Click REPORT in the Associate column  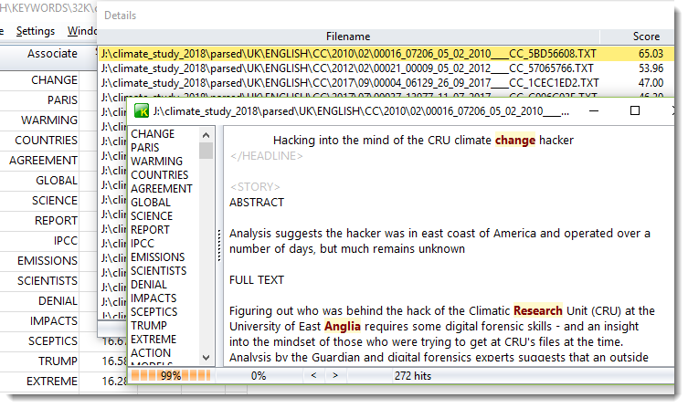click(56, 221)
